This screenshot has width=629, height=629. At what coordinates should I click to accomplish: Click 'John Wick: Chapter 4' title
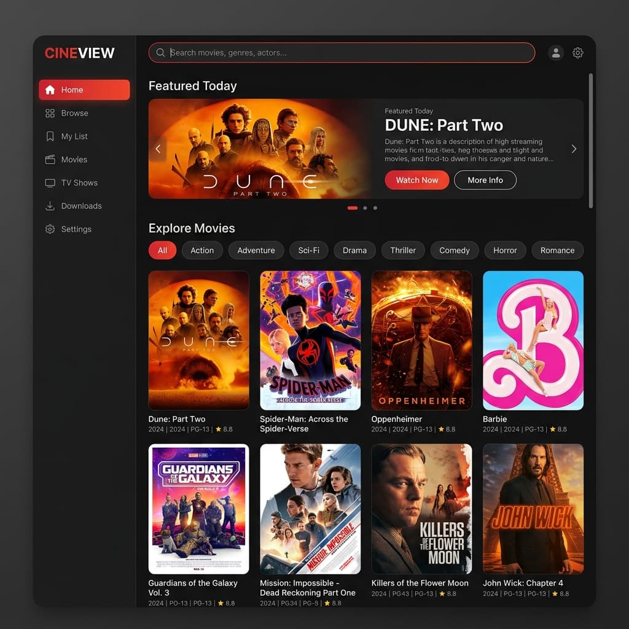pyautogui.click(x=523, y=583)
